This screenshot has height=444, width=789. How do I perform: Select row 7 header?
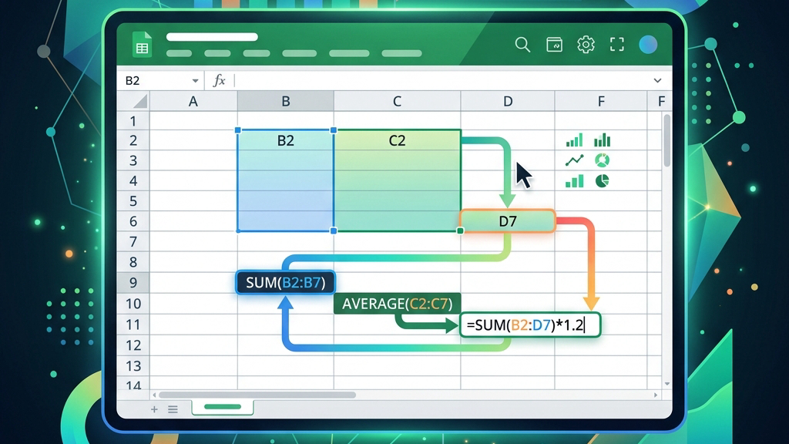point(133,242)
